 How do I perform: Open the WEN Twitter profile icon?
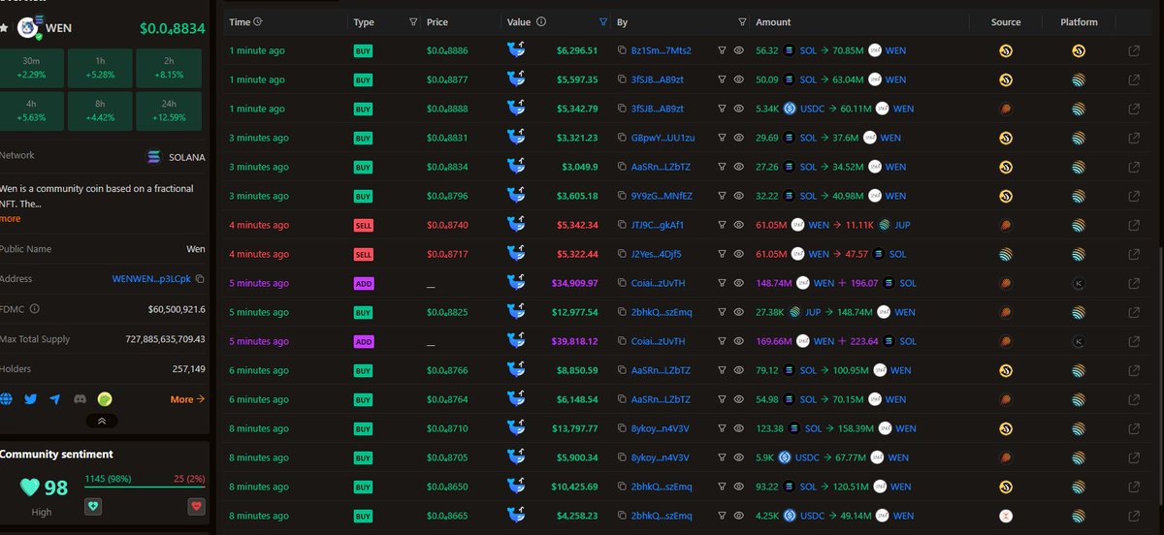[30, 398]
